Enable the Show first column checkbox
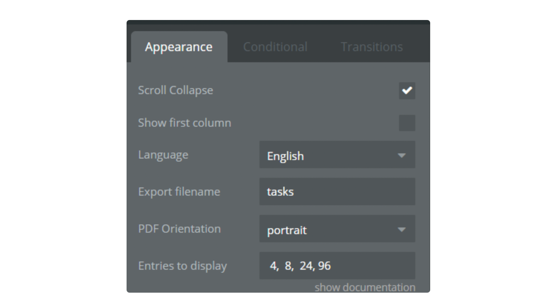 (407, 123)
